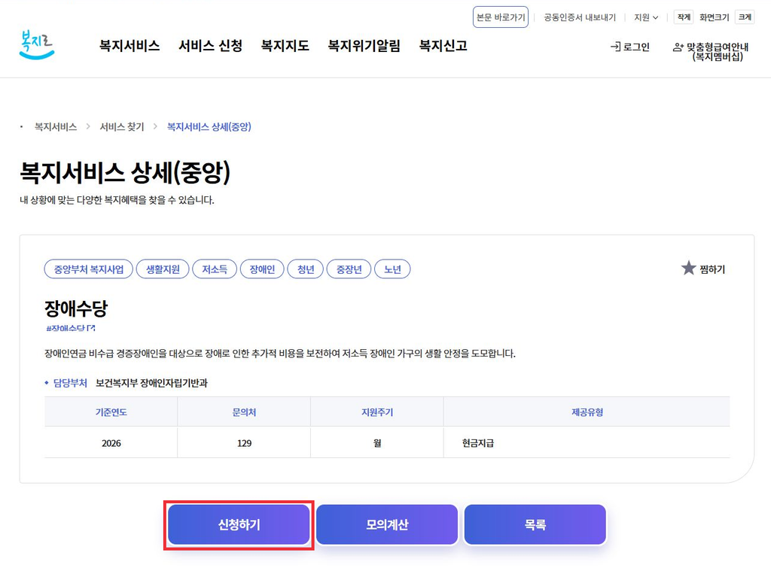Click 보건복지부 장애인자립기반과 text
The image size is (771, 571).
coord(151,383)
